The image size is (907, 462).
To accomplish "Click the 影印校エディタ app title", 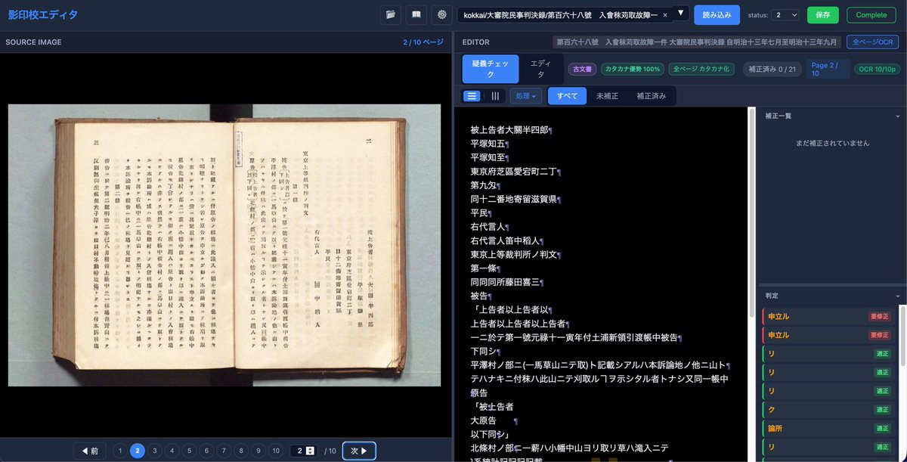I will click(x=43, y=14).
